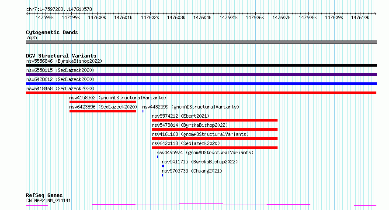The height and width of the screenshot is (210, 389).
Task: Click the 147606k ruler tick label
Action: 255,18
